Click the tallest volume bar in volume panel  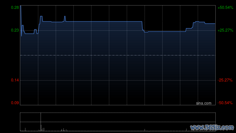(x=41, y=122)
